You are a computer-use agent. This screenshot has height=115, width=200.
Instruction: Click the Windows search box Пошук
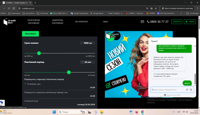pos(72,112)
